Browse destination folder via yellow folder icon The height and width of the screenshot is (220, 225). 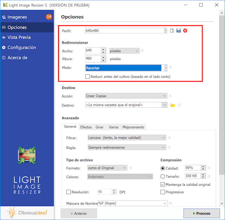172,105
